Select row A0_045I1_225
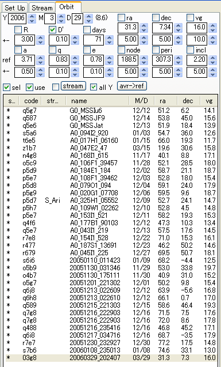 point(111,253)
